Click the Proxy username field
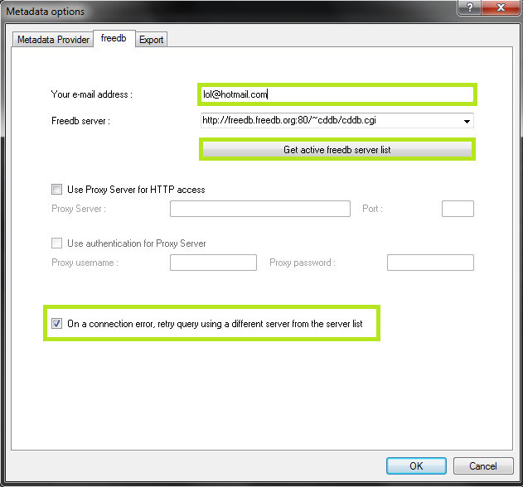This screenshot has height=487, width=523. tap(213, 263)
